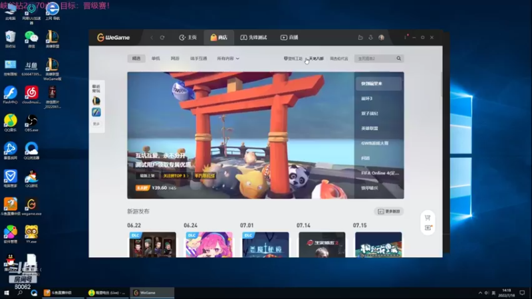The image size is (532, 299).
Task: Open the floating icon below the cart
Action: point(428,228)
